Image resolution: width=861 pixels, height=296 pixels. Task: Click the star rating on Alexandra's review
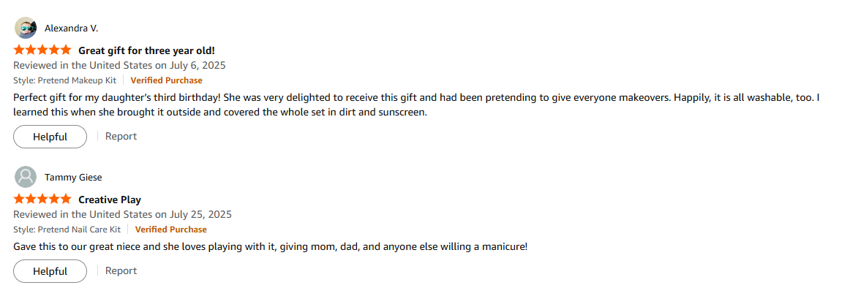click(42, 50)
